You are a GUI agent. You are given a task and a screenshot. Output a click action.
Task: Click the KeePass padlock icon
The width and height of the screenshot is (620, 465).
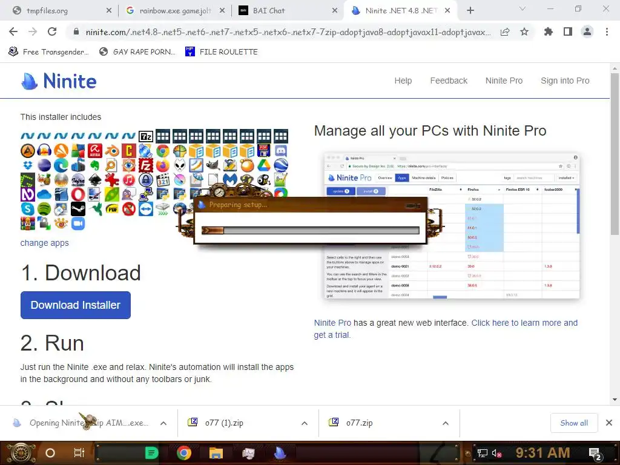click(x=145, y=180)
